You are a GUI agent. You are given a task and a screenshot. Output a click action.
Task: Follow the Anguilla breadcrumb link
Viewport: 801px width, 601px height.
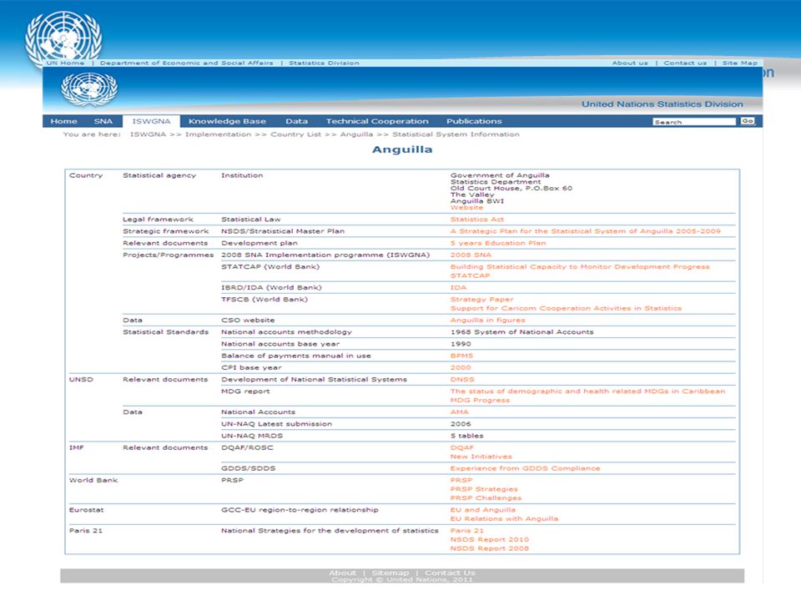point(356,134)
